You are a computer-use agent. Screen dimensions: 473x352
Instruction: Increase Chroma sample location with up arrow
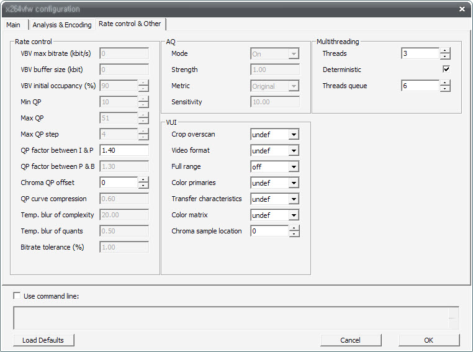tap(294, 228)
